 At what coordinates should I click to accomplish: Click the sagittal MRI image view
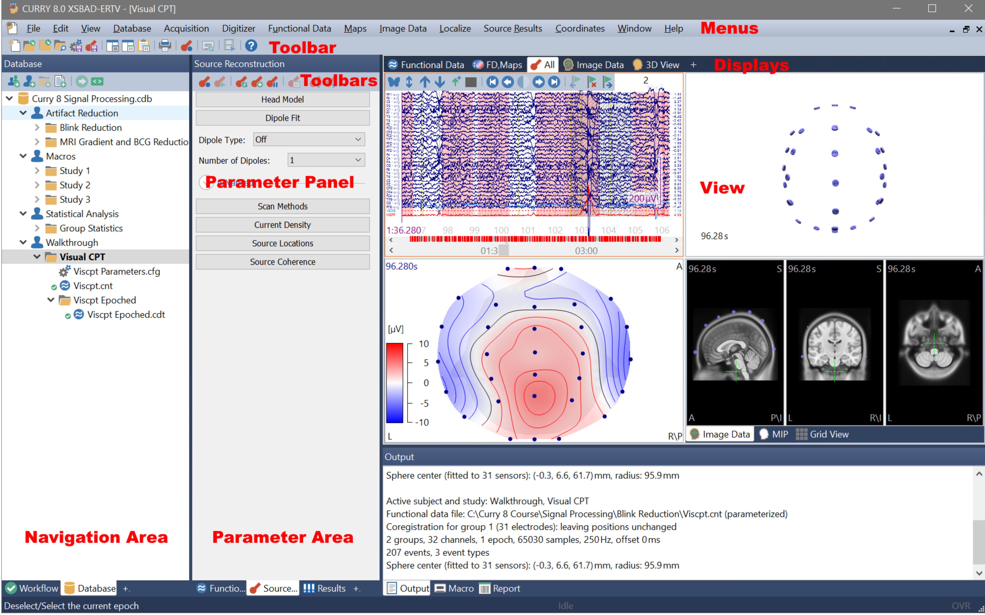click(x=735, y=343)
